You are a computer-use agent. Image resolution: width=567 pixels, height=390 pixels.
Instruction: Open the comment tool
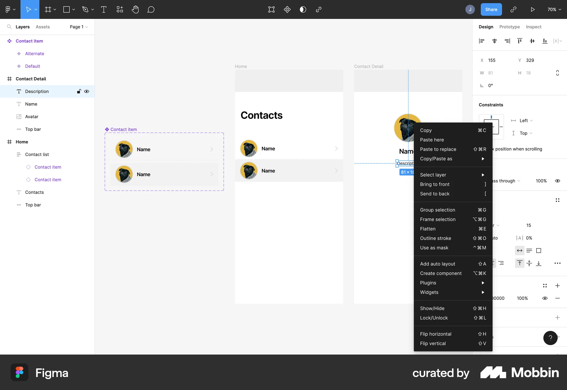pos(151,9)
